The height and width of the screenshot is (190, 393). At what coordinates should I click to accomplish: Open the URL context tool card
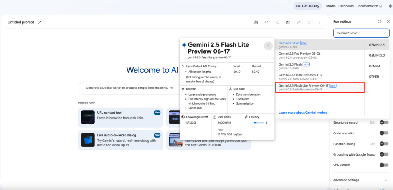click(121, 118)
